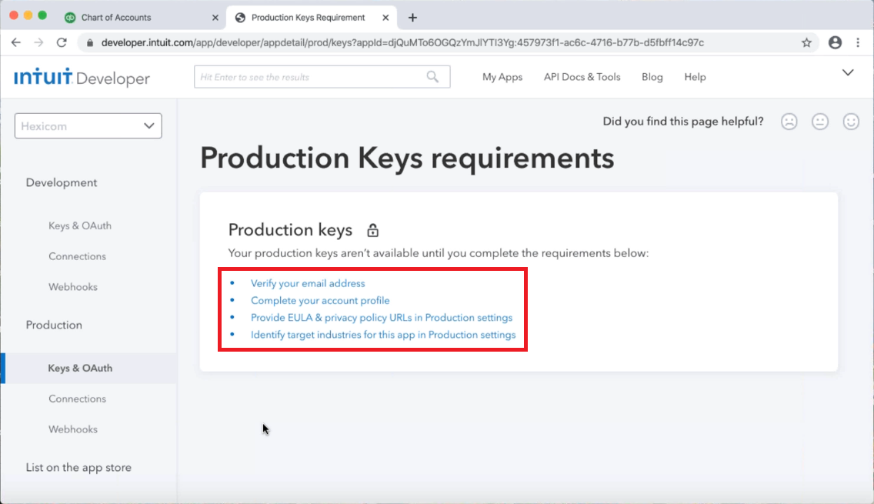874x504 pixels.
Task: Click Complete your account profile link
Action: [320, 301]
